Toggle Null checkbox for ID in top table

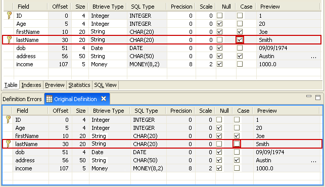[x=220, y=15]
